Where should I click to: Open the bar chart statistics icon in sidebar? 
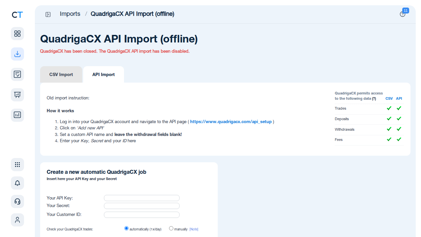pyautogui.click(x=17, y=115)
